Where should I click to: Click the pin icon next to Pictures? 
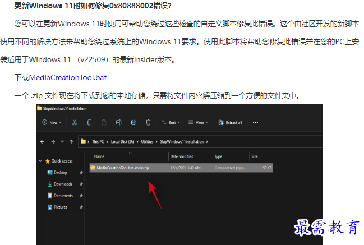tap(81, 207)
